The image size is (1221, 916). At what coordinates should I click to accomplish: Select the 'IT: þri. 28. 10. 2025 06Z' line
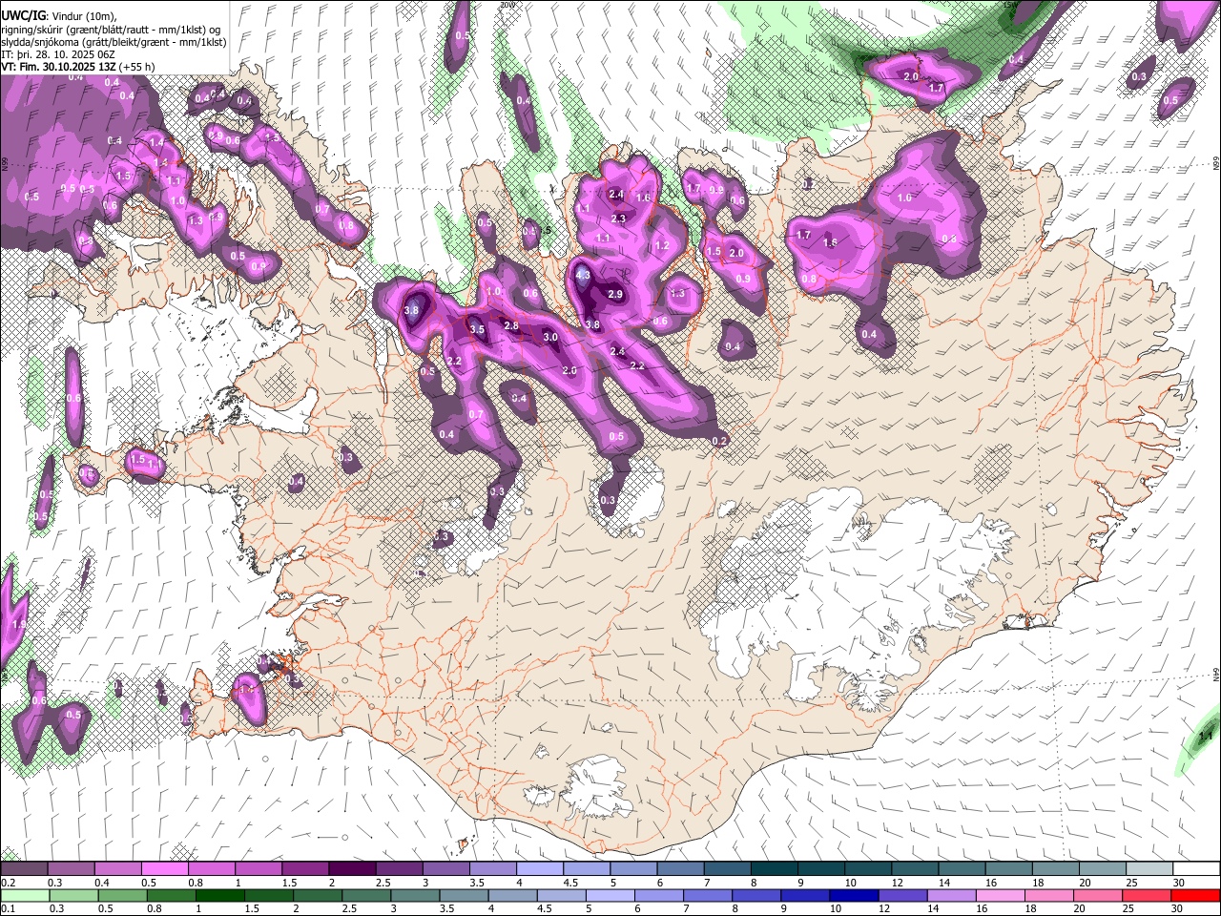click(x=57, y=55)
